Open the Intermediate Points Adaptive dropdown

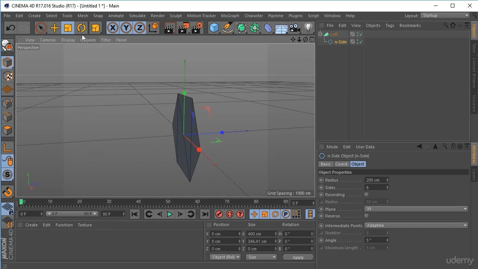point(416,225)
